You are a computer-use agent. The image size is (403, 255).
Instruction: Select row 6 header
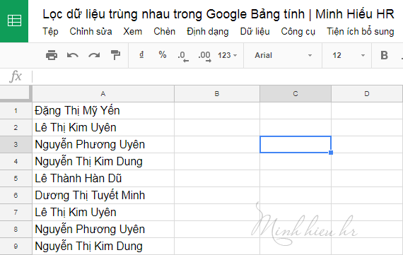point(16,196)
